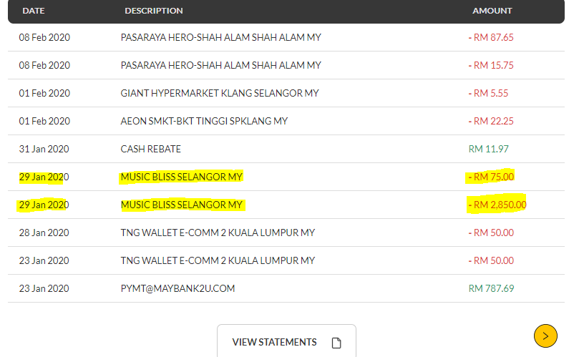The width and height of the screenshot is (579, 357).
Task: Select the 28 Jan TNG Wallet transaction
Action: coord(218,233)
